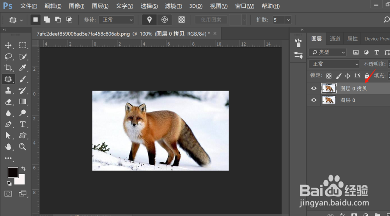Change screen mode from the toolbox
390x216 pixels.
point(22,194)
